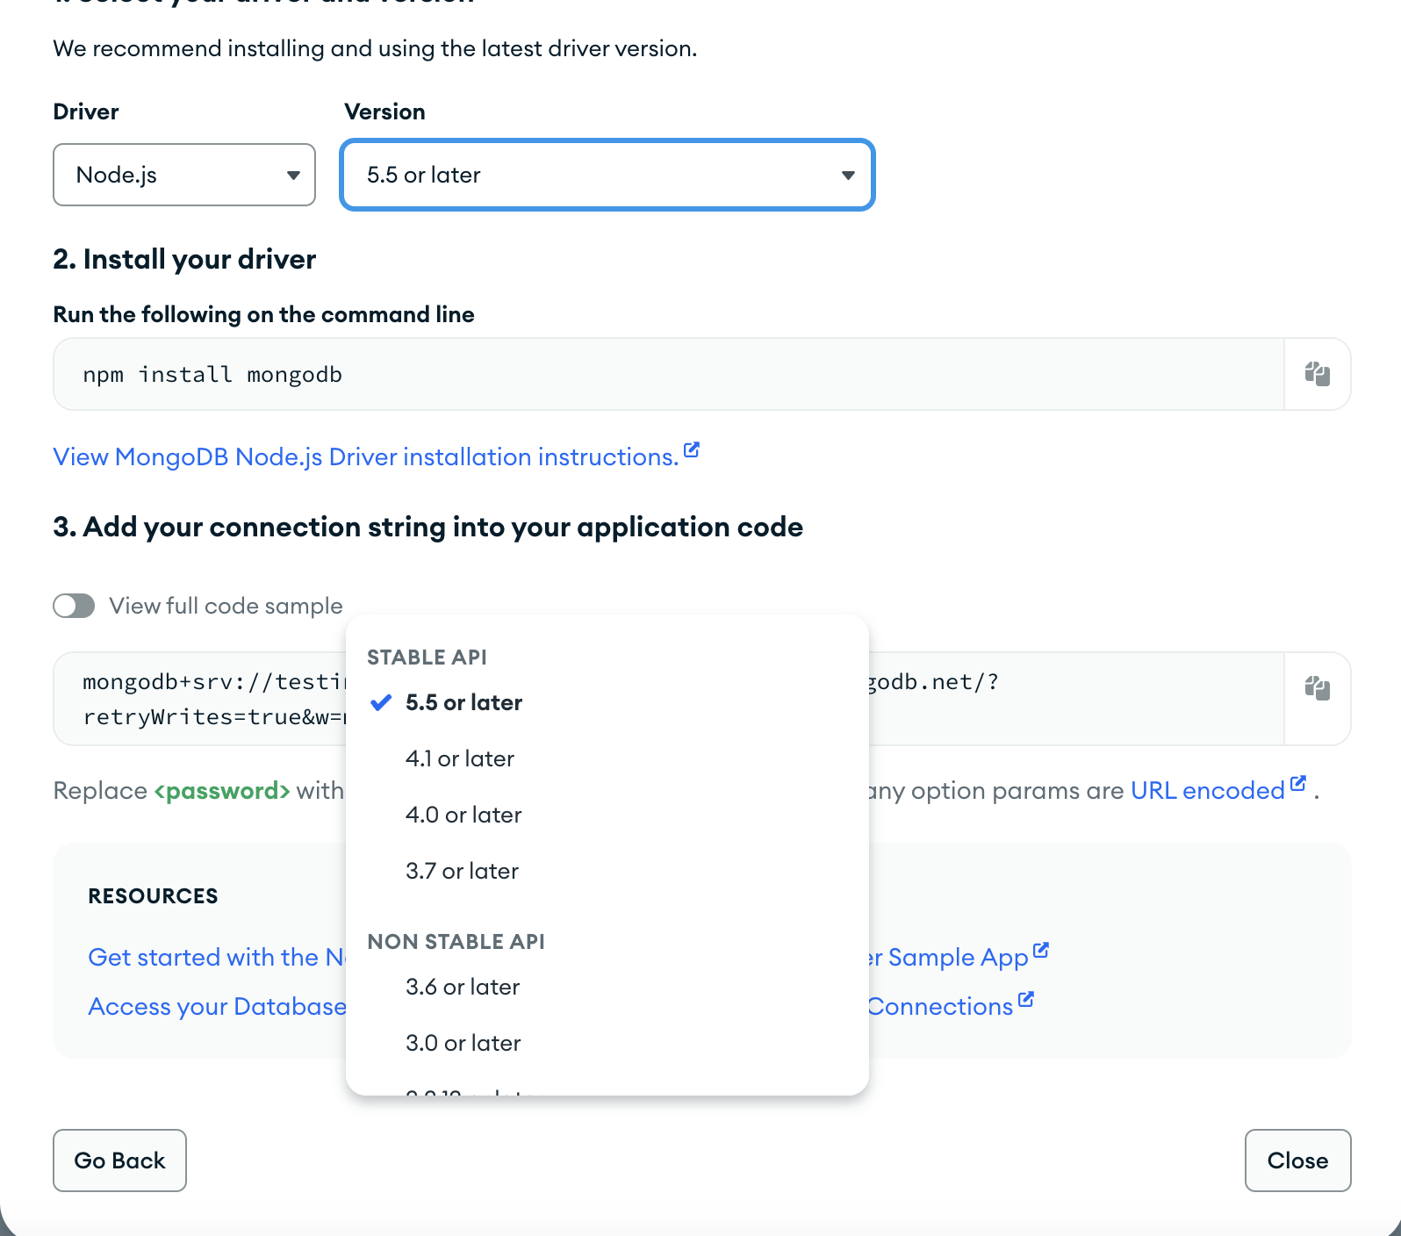Image resolution: width=1401 pixels, height=1236 pixels.
Task: Click the Driver dropdown chevron arrow
Action: coord(294,175)
